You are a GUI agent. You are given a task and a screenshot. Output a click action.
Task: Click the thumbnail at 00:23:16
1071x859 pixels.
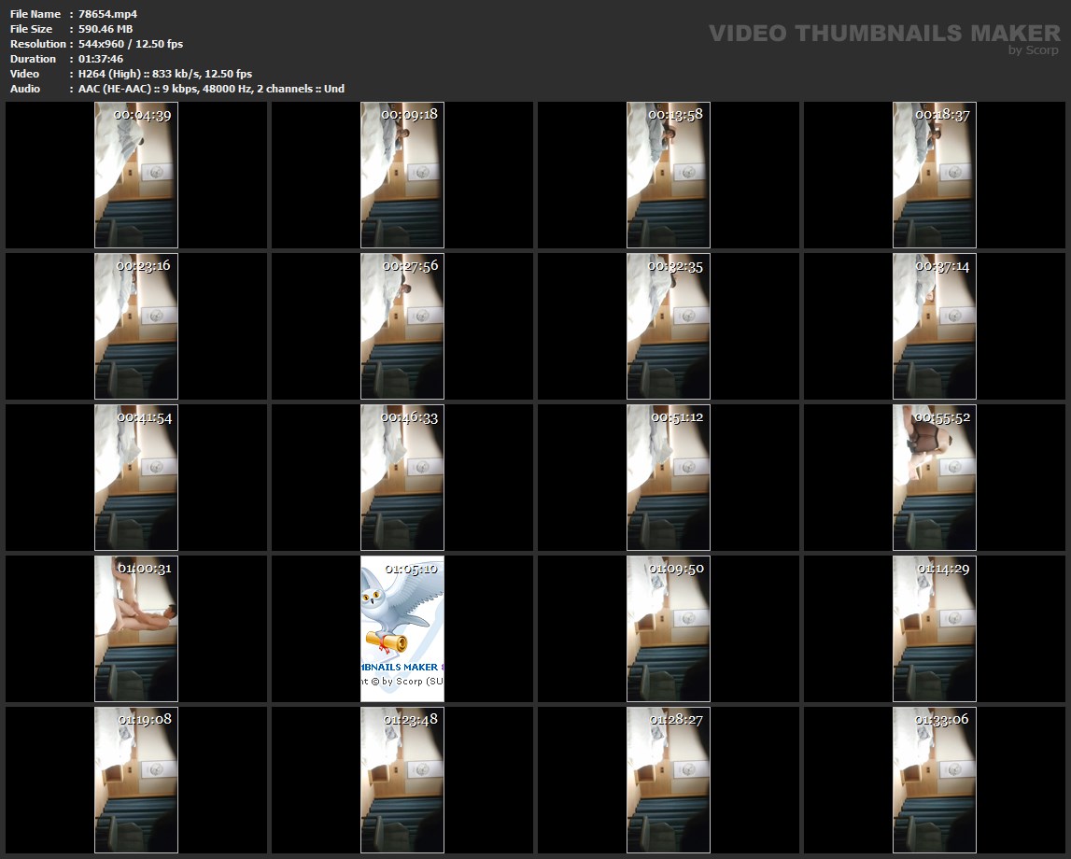pyautogui.click(x=136, y=326)
